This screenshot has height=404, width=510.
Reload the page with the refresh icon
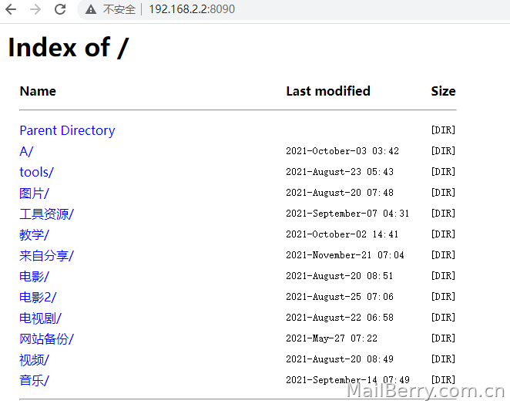tap(60, 9)
